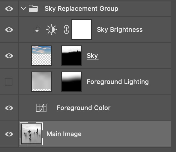The image size is (176, 152).
Task: Click the underlined Sky layer name
Action: (x=92, y=56)
